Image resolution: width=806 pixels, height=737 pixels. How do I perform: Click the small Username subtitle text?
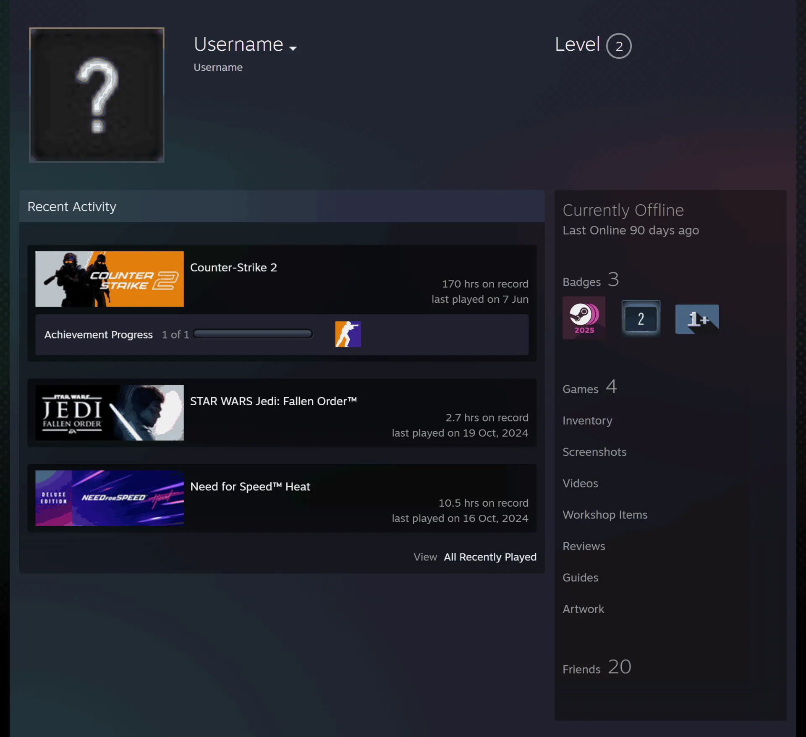pos(218,67)
